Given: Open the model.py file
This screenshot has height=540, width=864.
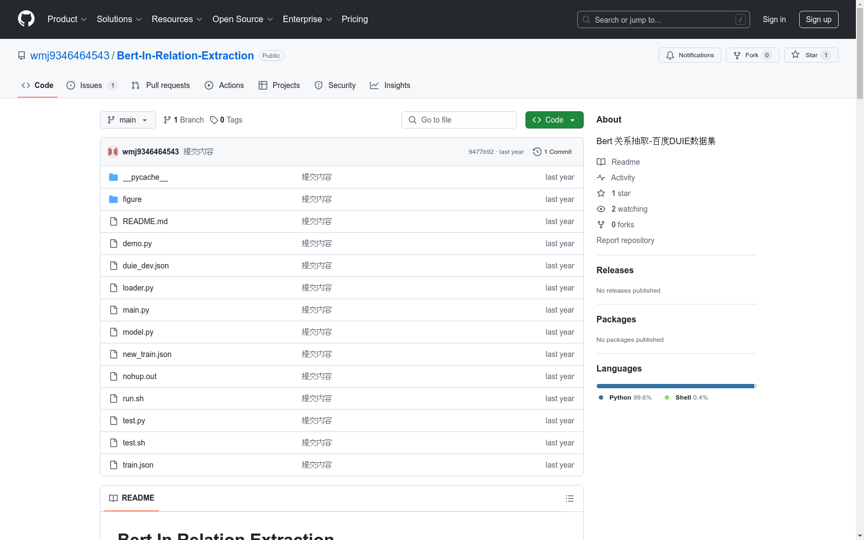Looking at the screenshot, I should pyautogui.click(x=138, y=332).
